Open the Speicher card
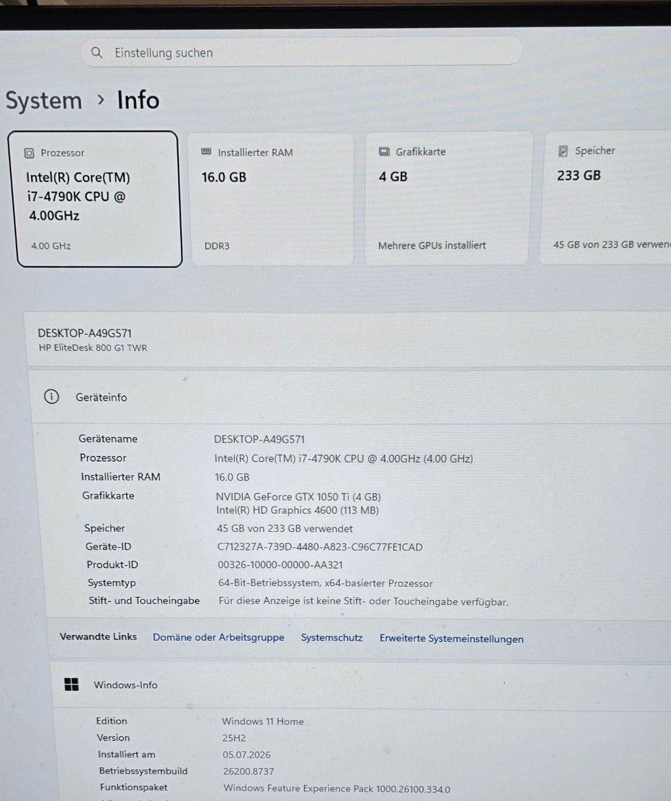Image resolution: width=671 pixels, height=801 pixels. pyautogui.click(x=607, y=198)
